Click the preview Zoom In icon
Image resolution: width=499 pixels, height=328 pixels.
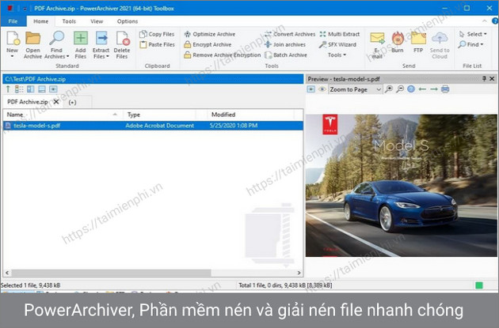[x=389, y=89]
